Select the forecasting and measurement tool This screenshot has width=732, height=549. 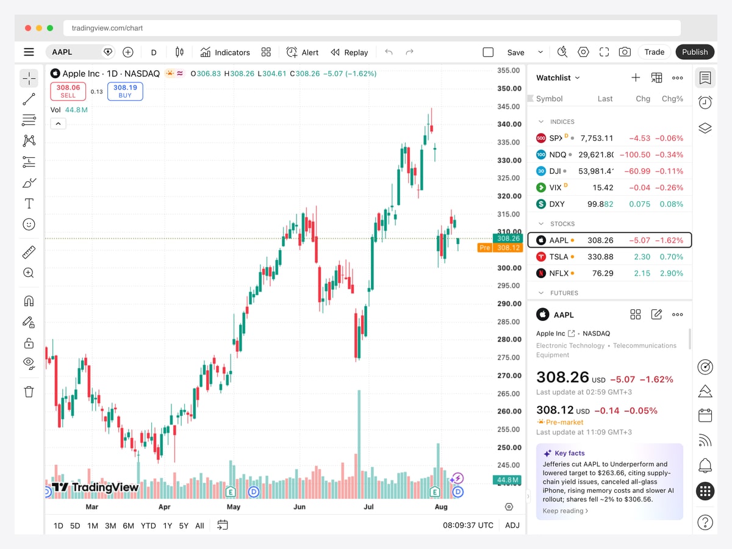pyautogui.click(x=29, y=162)
